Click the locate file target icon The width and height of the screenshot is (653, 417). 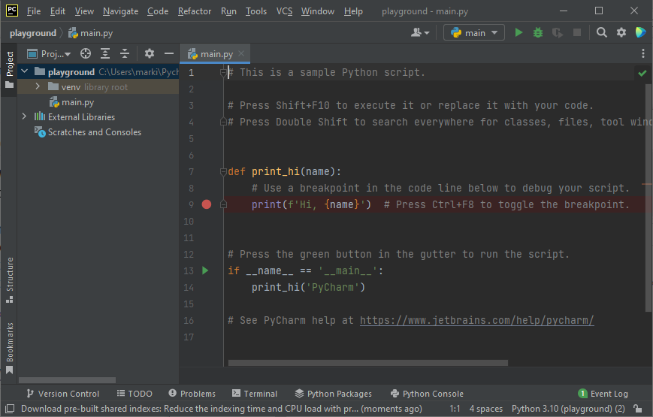(86, 53)
